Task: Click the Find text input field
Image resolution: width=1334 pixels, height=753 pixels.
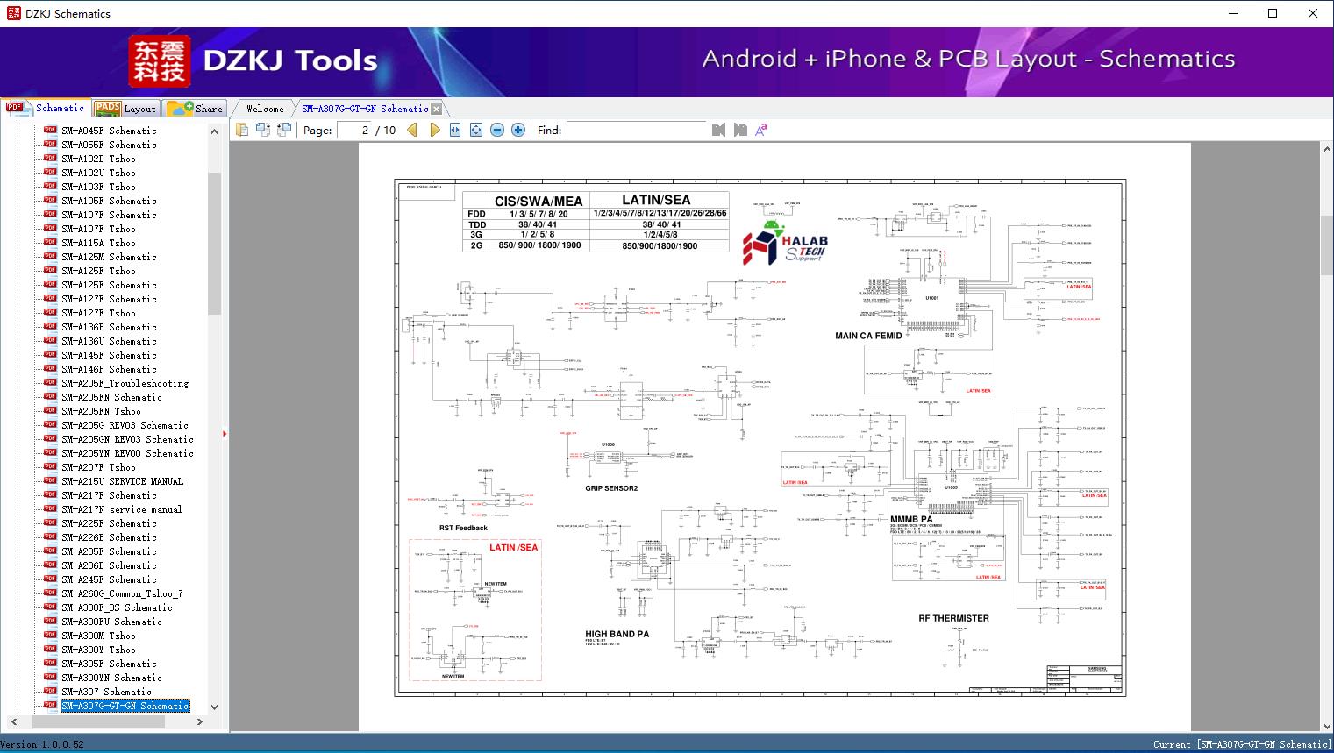Action: [x=636, y=130]
